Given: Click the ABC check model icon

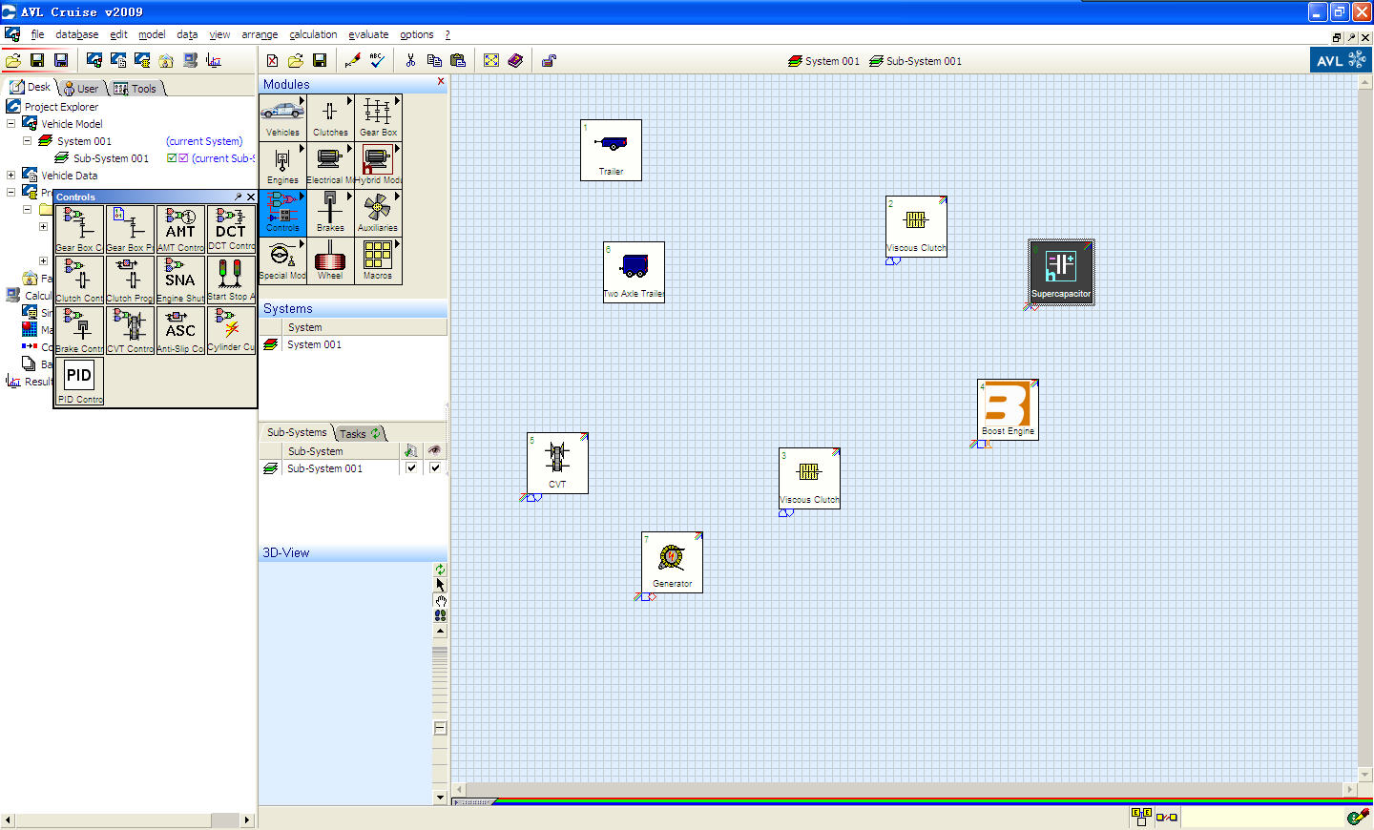Looking at the screenshot, I should pos(377,60).
